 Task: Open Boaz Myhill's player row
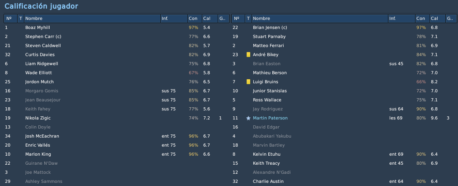point(116,28)
